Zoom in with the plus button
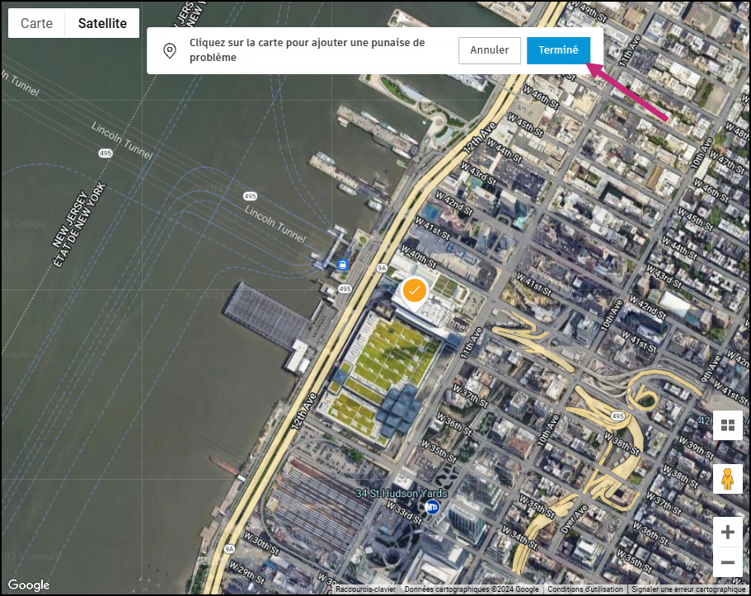Screen dimensions: 751x596 [x=728, y=532]
